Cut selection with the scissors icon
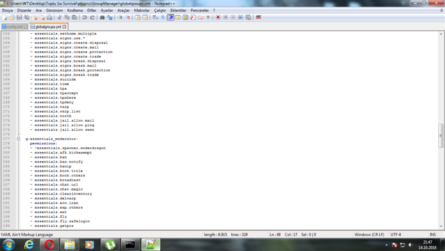The width and height of the screenshot is (445, 251). point(60,17)
